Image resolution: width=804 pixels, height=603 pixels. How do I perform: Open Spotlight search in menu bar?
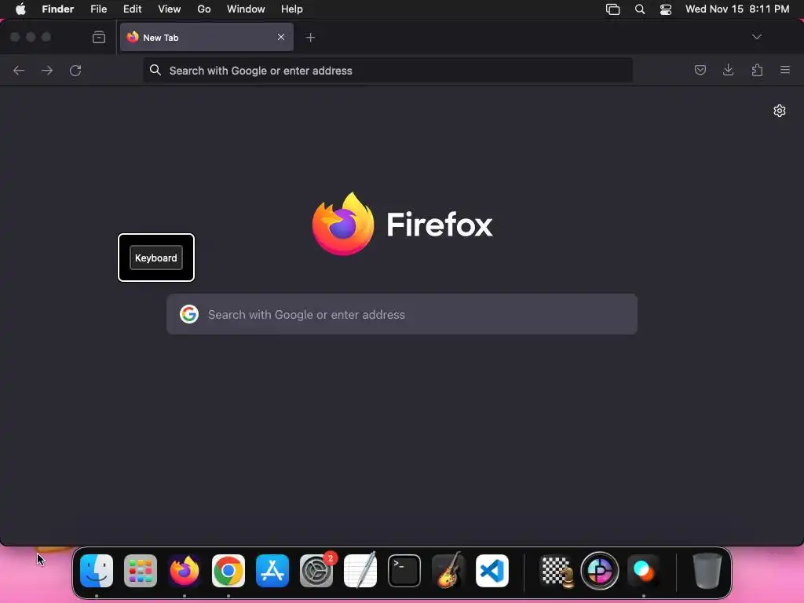pyautogui.click(x=640, y=9)
